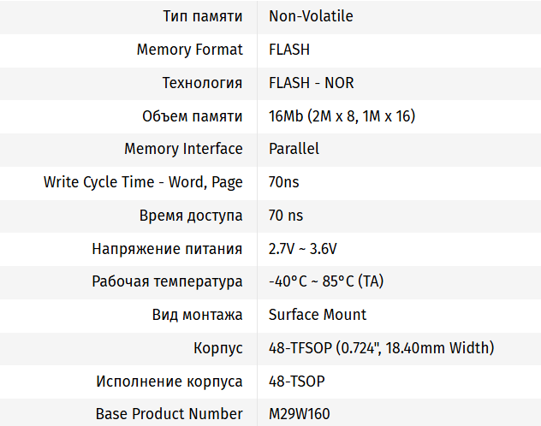Image resolution: width=541 pixels, height=426 pixels.
Task: Select the 'Напряжение питания' label
Action: 168,249
